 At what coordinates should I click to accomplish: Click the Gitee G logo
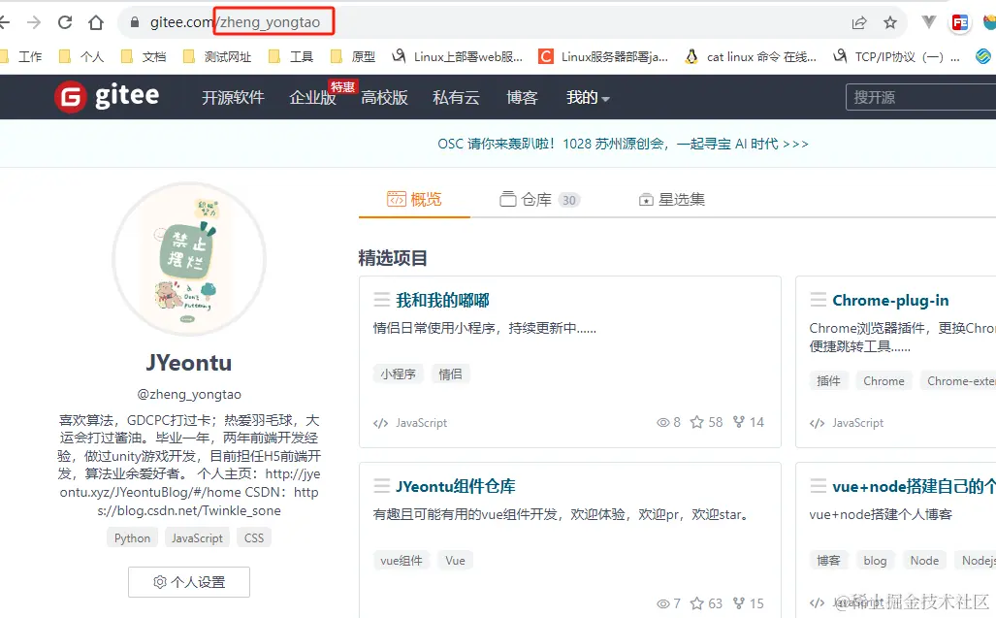pyautogui.click(x=70, y=97)
